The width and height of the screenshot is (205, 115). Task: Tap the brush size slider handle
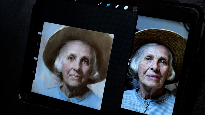click(39, 33)
